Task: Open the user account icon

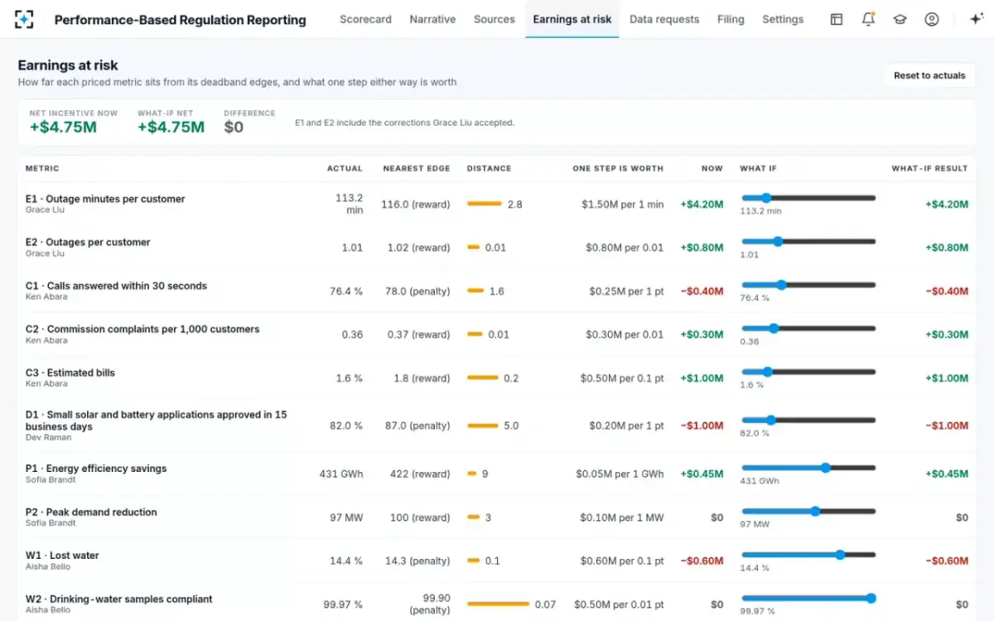Action: pos(932,19)
